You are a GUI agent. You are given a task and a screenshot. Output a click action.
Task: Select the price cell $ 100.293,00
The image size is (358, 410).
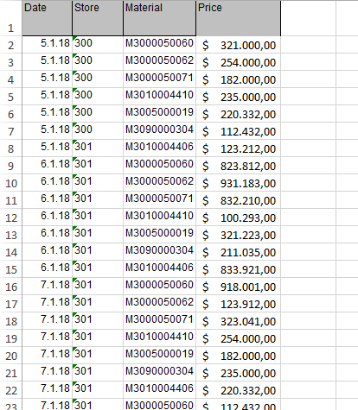[x=238, y=218]
